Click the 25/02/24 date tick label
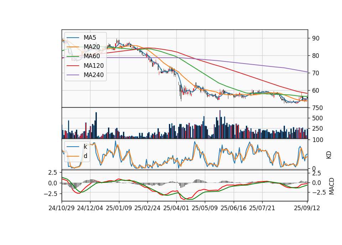 (147, 208)
